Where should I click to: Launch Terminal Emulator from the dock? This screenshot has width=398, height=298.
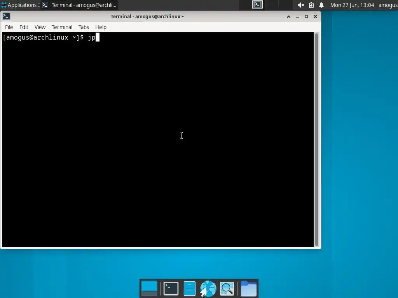(171, 288)
